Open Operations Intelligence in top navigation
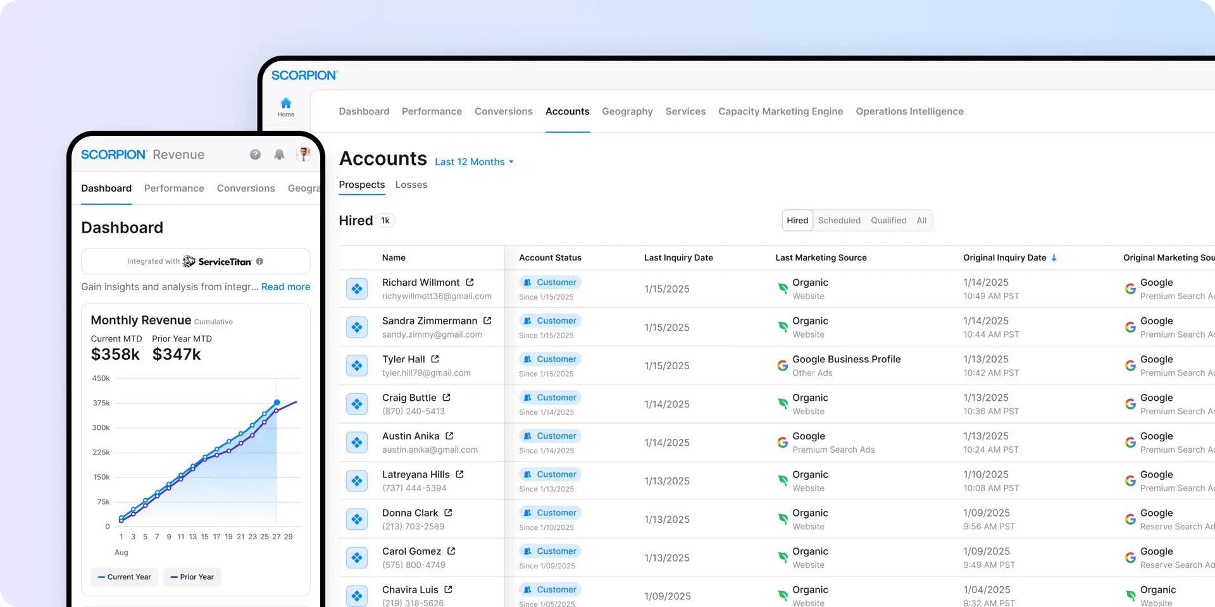 tap(909, 111)
